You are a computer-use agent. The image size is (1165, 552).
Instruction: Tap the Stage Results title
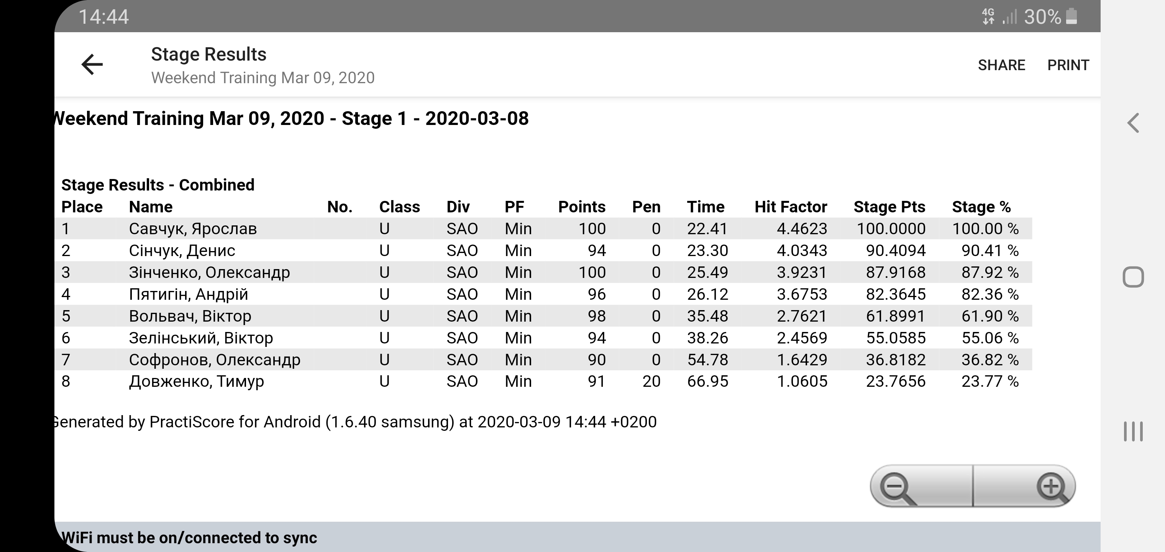(x=208, y=54)
